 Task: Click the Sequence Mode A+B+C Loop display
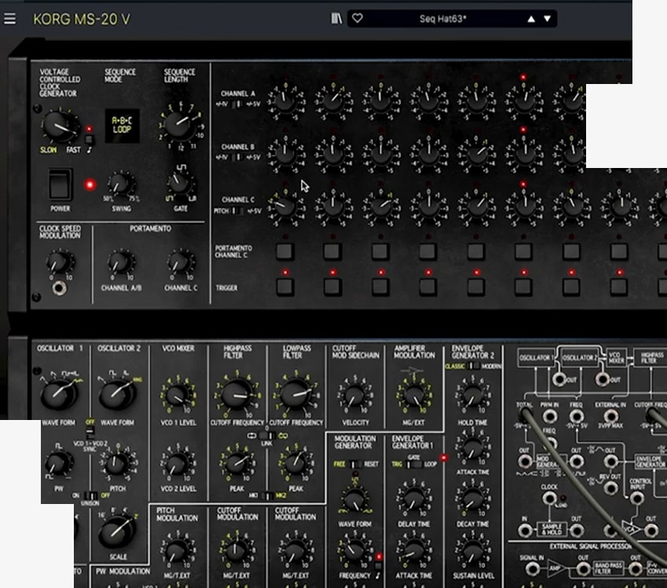(122, 126)
